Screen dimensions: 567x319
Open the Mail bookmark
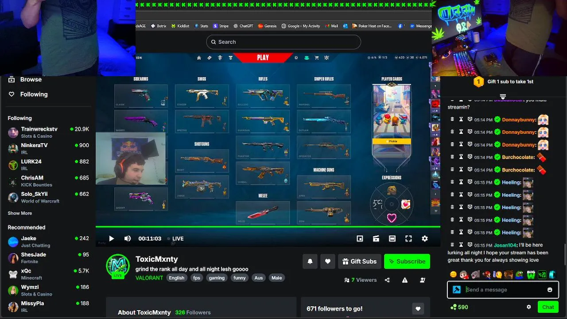(331, 26)
